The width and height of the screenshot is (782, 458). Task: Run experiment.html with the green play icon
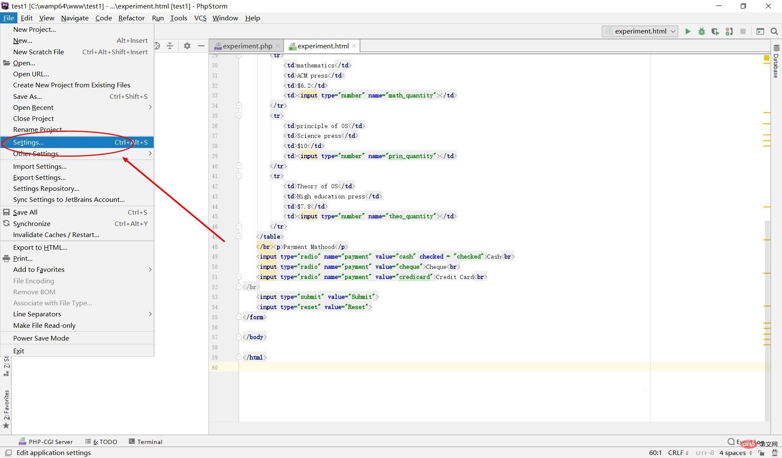(x=688, y=31)
